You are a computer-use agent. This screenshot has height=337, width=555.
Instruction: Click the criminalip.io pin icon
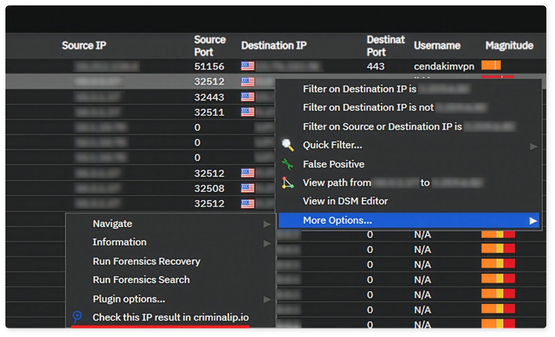(x=77, y=317)
